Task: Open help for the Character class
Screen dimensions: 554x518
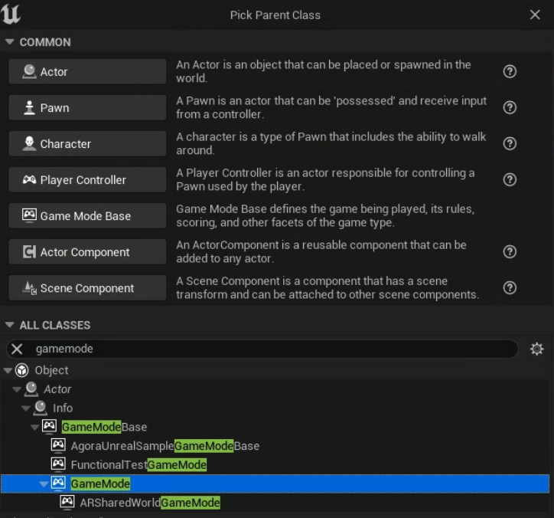Action: 510,143
